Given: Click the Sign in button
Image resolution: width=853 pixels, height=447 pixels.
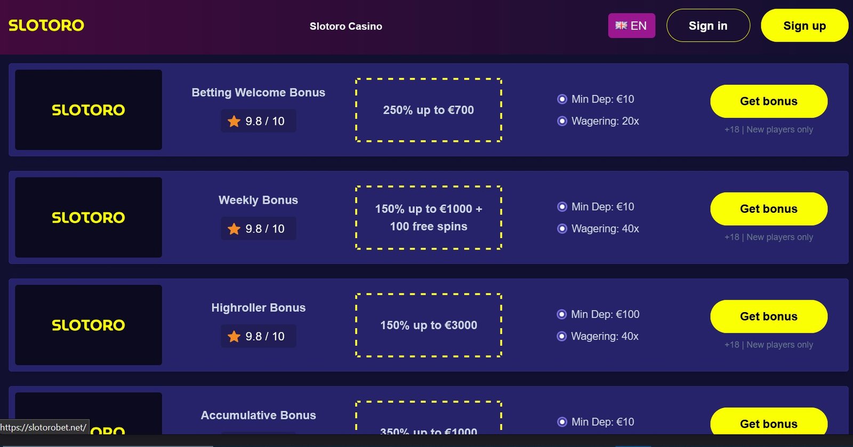Looking at the screenshot, I should pyautogui.click(x=708, y=26).
